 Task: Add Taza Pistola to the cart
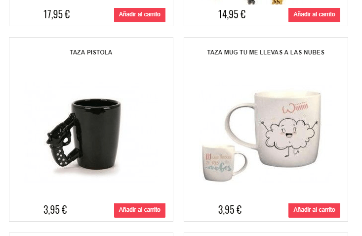[139, 210]
